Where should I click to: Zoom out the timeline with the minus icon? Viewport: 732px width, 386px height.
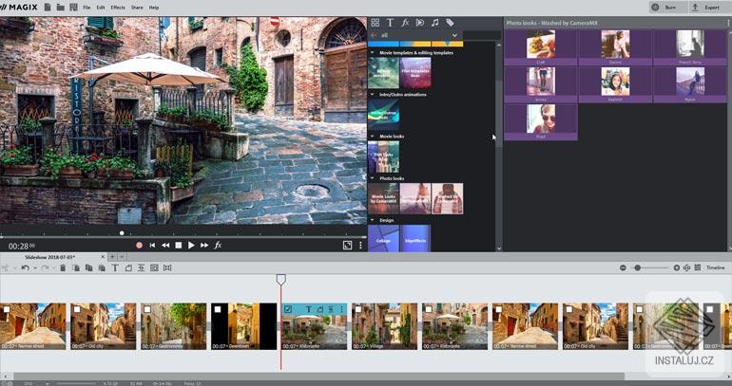click(x=623, y=267)
